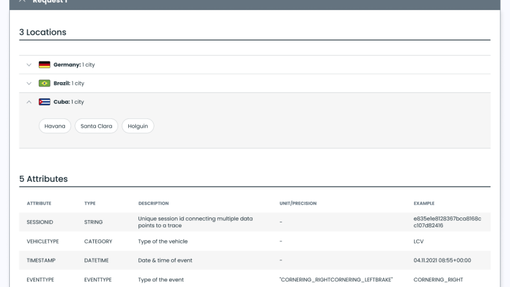This screenshot has height=287, width=510.
Task: Click the upward chevron beside Cuba
Action: (x=29, y=102)
